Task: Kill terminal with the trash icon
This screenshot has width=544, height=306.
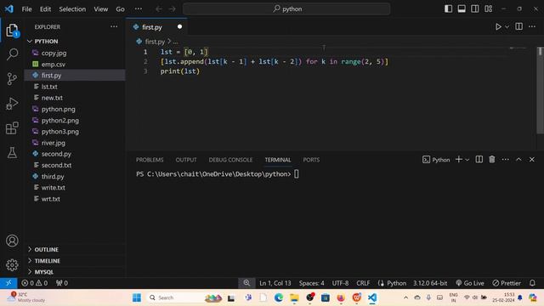Action: click(492, 159)
